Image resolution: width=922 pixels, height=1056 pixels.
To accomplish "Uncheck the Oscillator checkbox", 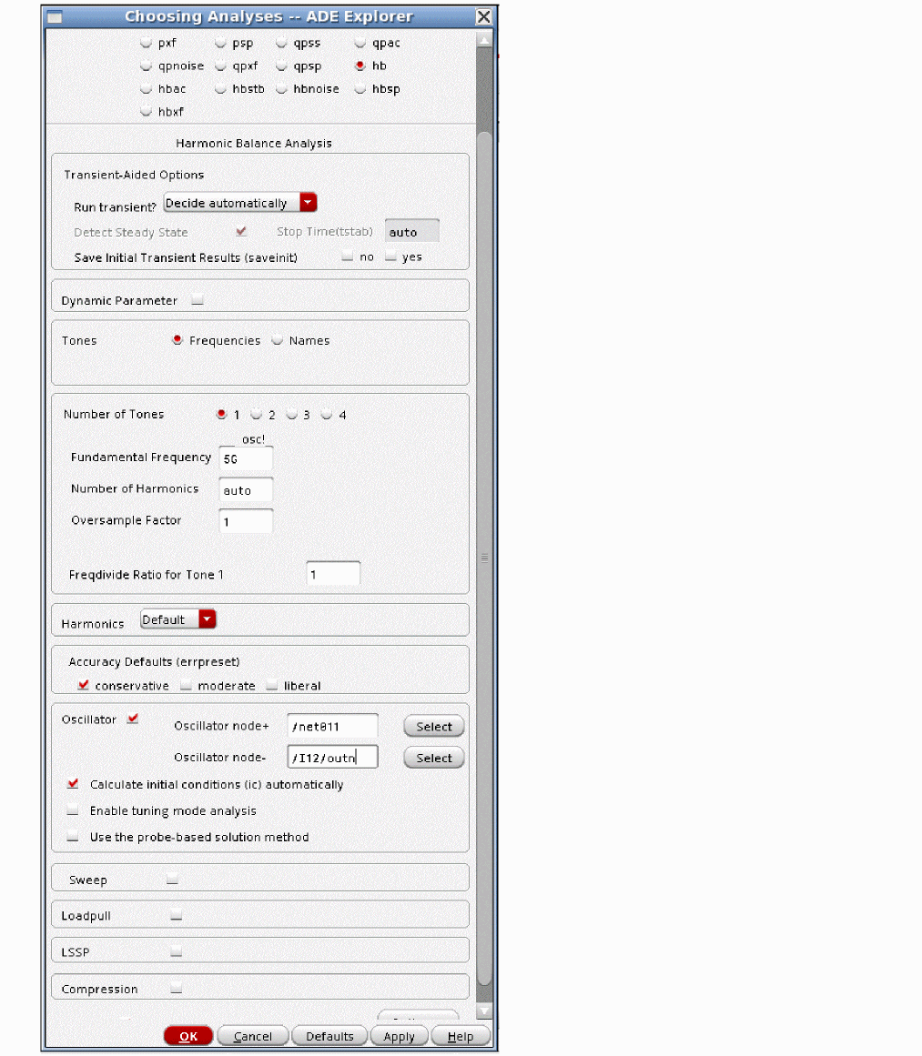I will pyautogui.click(x=134, y=719).
